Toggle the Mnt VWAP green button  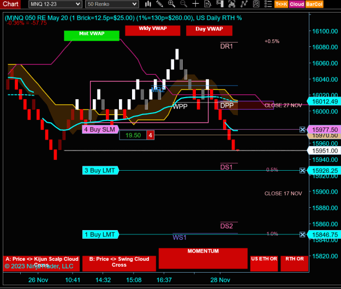click(x=92, y=35)
